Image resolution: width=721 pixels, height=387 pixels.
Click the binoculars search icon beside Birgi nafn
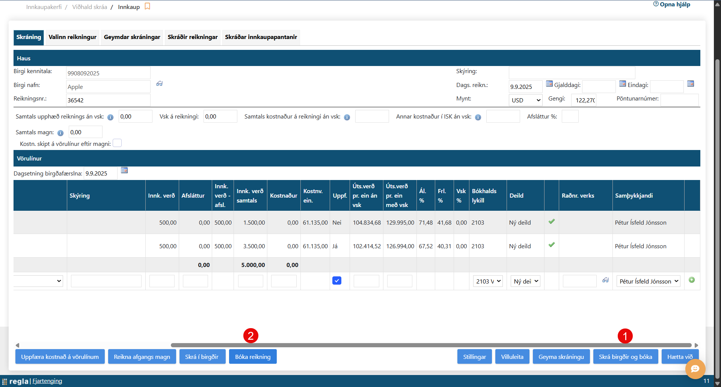pyautogui.click(x=160, y=84)
